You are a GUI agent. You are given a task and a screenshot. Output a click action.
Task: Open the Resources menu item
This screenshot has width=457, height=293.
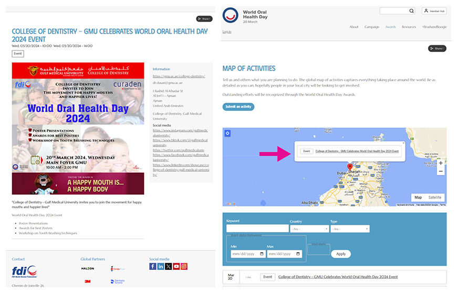coord(409,27)
